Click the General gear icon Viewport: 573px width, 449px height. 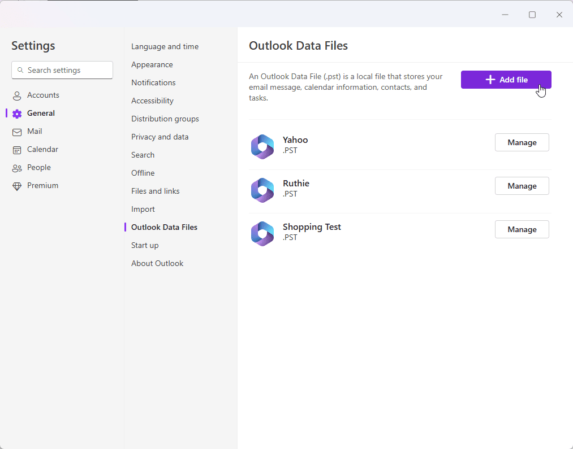[x=17, y=114]
